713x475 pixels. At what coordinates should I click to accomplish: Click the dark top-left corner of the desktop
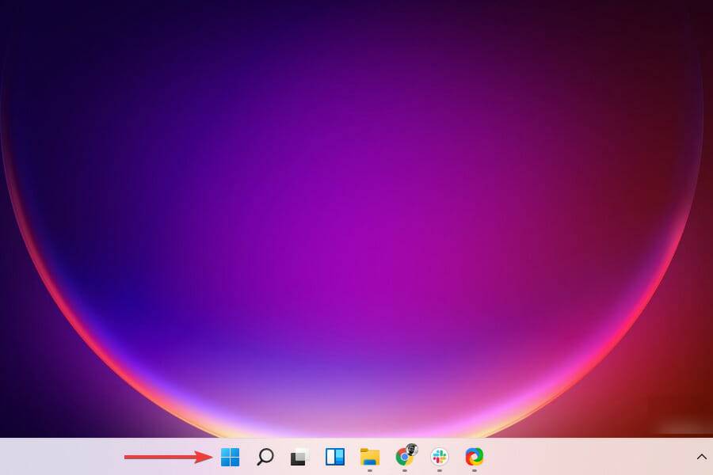(x=16, y=16)
